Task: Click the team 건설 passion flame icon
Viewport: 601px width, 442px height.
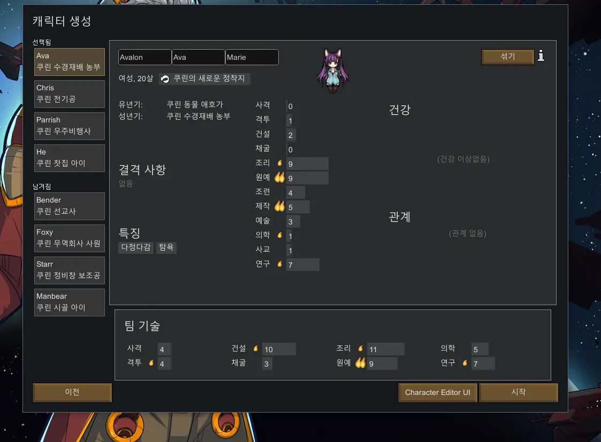Action: [x=256, y=348]
